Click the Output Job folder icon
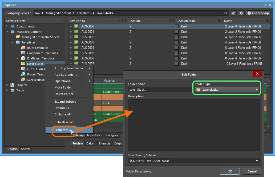Image resolution: width=275 pixels, height=177 pixels. [x=23, y=69]
